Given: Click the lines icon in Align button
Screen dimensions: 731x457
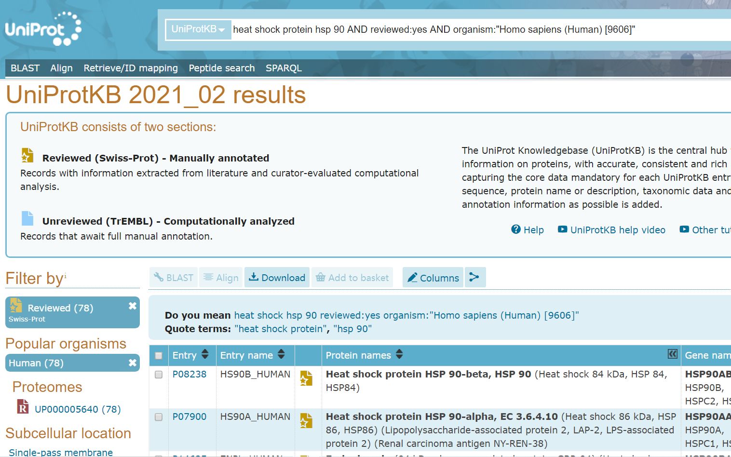Looking at the screenshot, I should pos(208,277).
